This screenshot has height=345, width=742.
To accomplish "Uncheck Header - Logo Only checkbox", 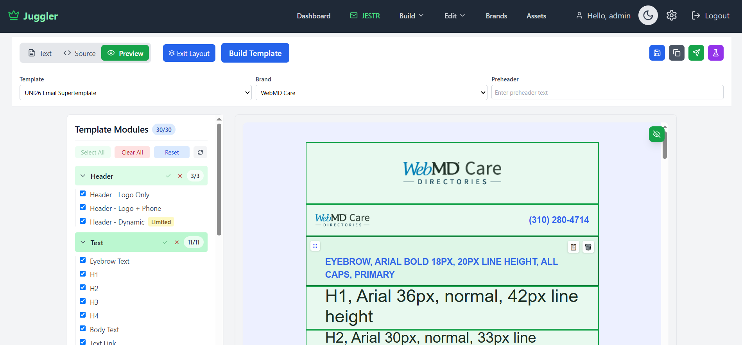I will click(83, 194).
